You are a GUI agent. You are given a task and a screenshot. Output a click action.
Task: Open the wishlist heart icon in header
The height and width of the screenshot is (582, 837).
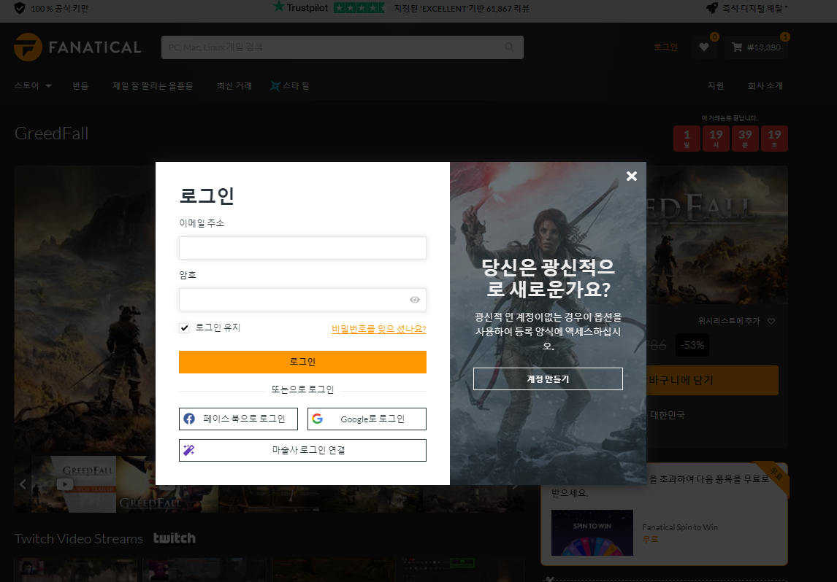point(704,47)
